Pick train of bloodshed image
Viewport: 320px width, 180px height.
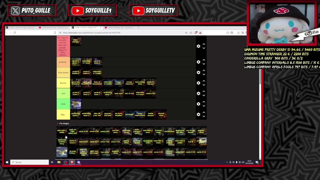pos(97,83)
